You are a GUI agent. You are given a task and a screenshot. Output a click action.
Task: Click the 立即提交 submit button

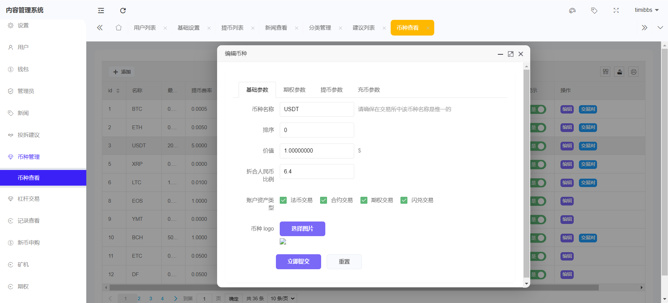coord(298,262)
